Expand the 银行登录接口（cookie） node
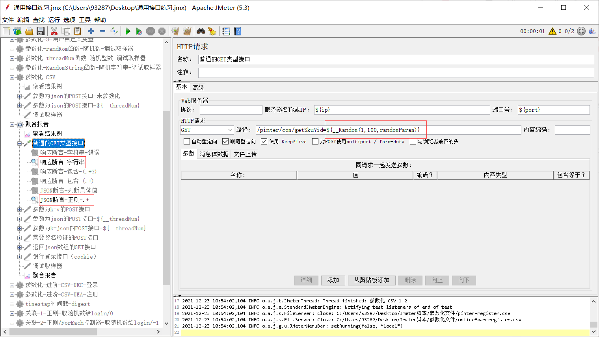Screen dimensions: 599x337 (19, 257)
